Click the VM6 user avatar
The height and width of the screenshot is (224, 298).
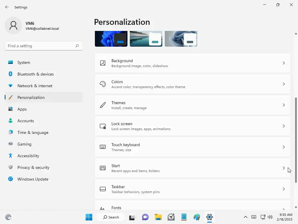pyautogui.click(x=13, y=25)
